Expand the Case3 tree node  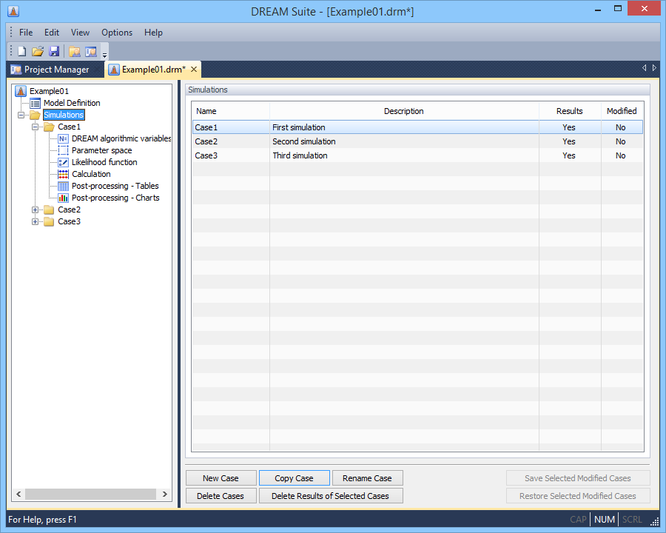click(x=35, y=222)
